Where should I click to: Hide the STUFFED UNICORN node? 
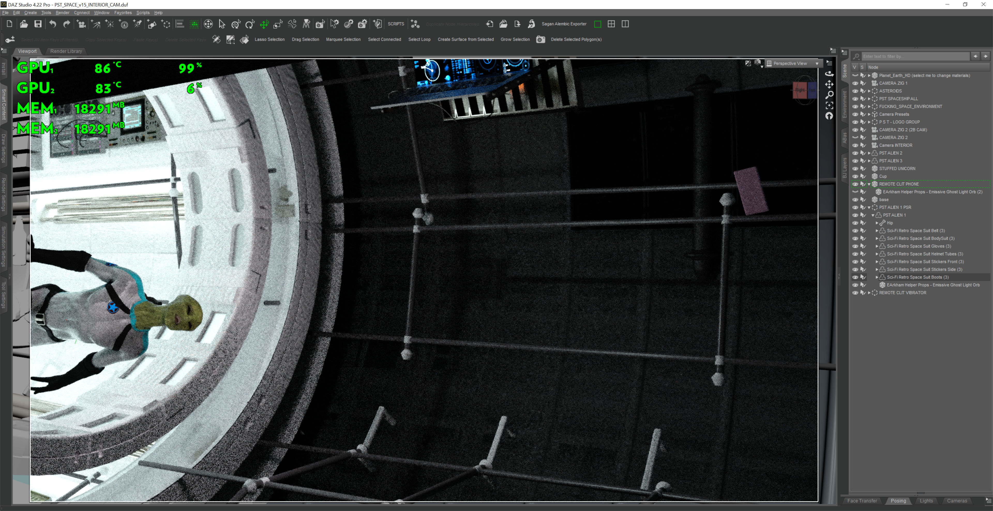855,168
